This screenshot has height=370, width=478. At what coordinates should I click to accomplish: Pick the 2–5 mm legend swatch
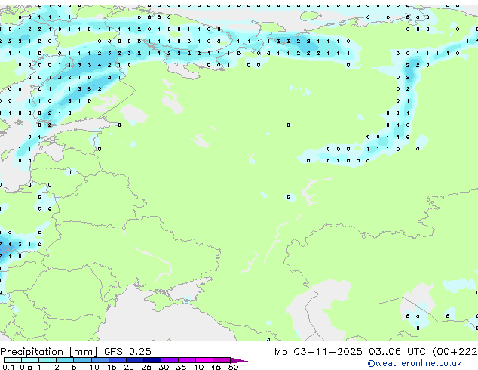pyautogui.click(x=65, y=360)
